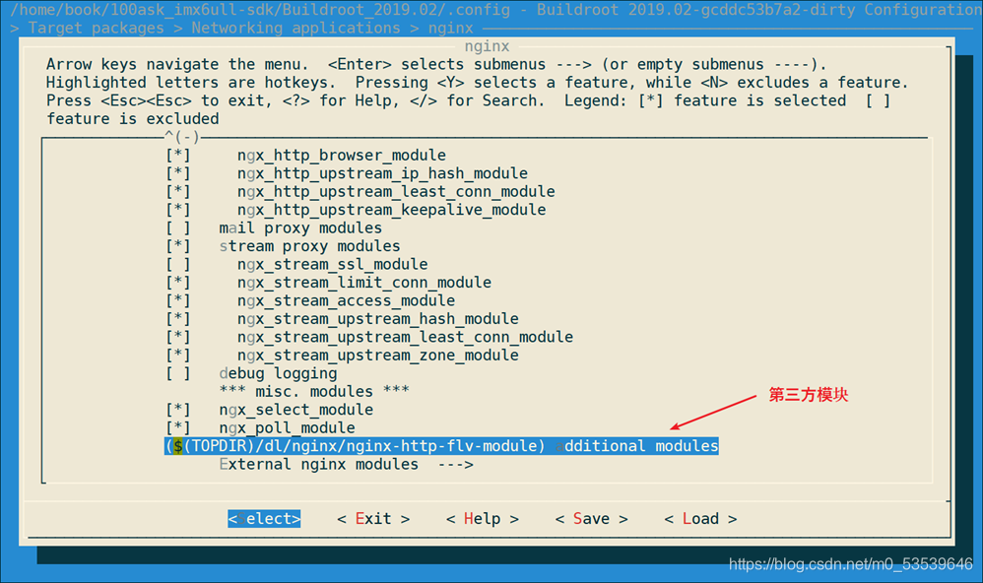Toggle ngx_http_upstream_keepalive_module checkbox
Screen dimensions: 983x583
pyautogui.click(x=178, y=210)
